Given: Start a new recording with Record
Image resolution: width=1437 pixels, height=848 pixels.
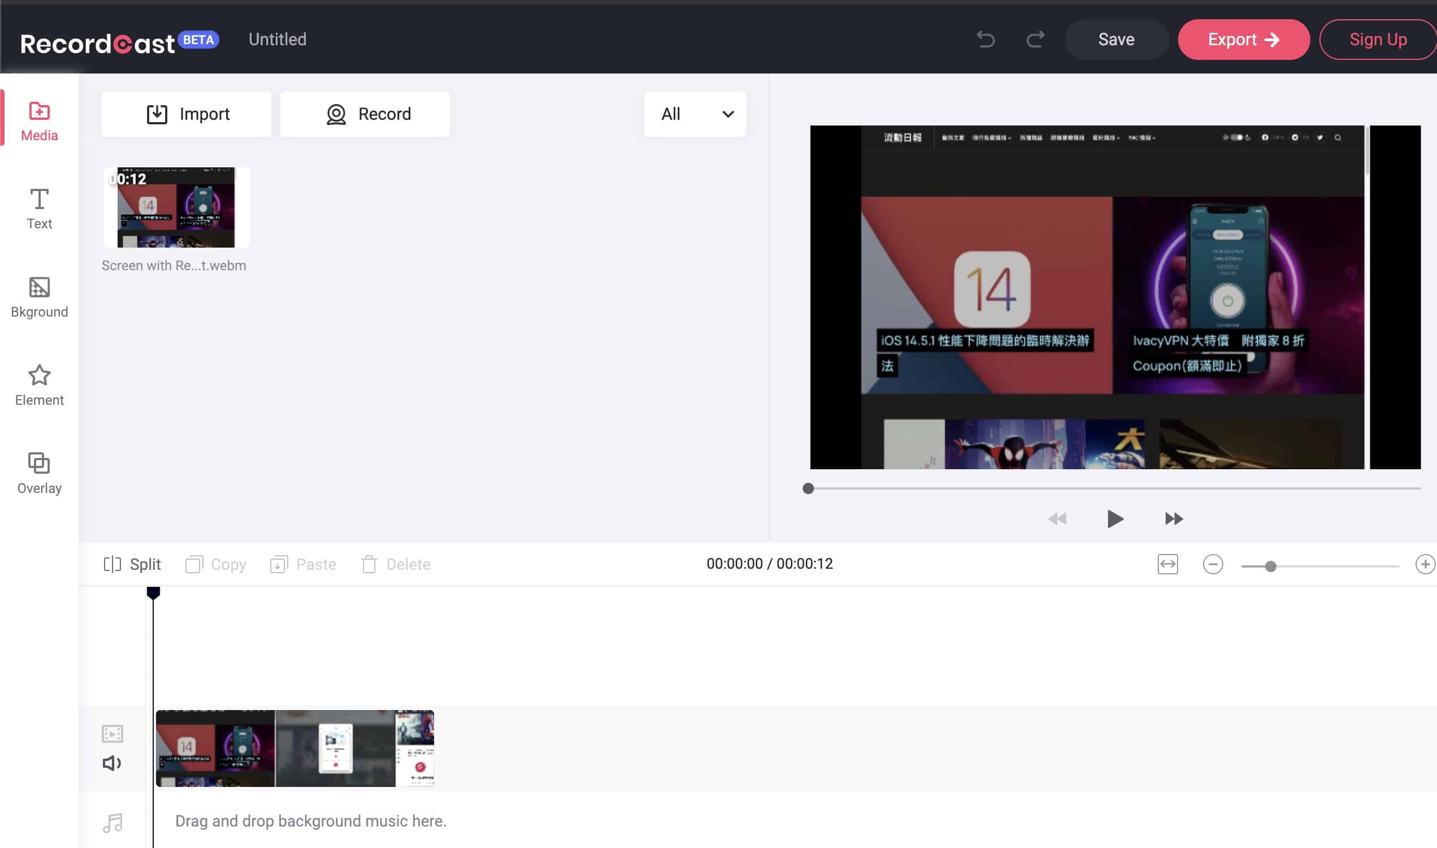Looking at the screenshot, I should 365,114.
